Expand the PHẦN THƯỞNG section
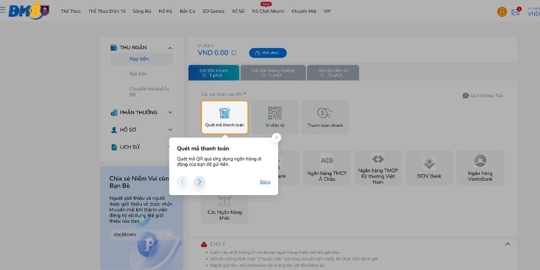Image resolution: width=540 pixels, height=270 pixels. [170, 112]
